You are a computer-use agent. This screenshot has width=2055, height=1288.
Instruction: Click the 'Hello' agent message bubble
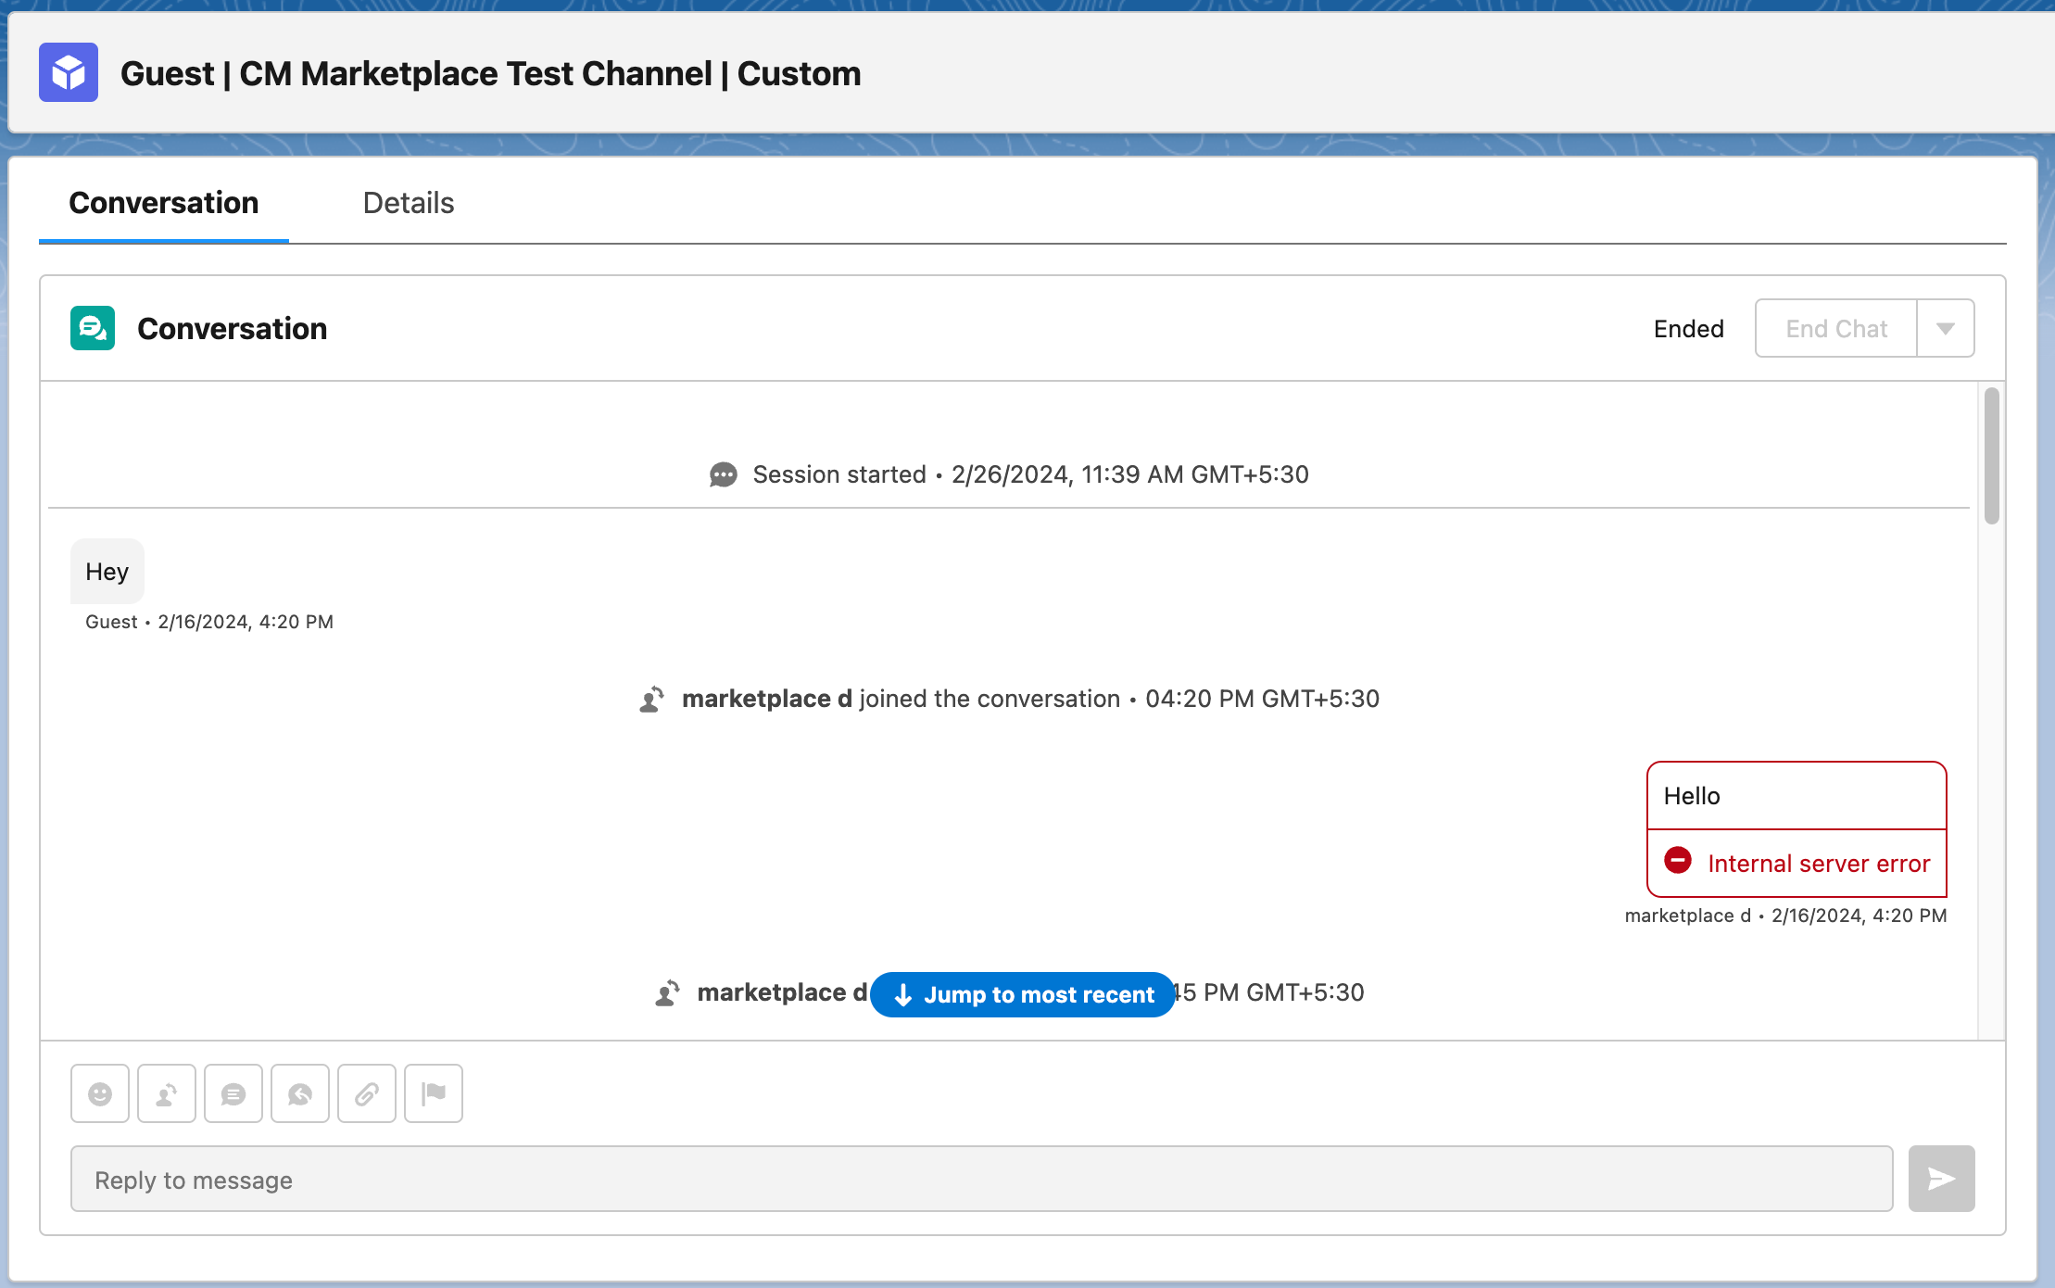coord(1797,796)
